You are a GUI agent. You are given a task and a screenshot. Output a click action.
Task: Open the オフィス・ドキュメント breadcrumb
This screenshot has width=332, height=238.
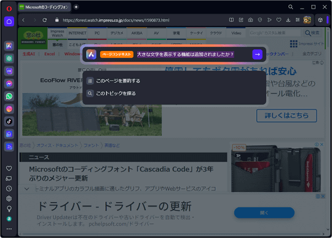click(x=57, y=146)
